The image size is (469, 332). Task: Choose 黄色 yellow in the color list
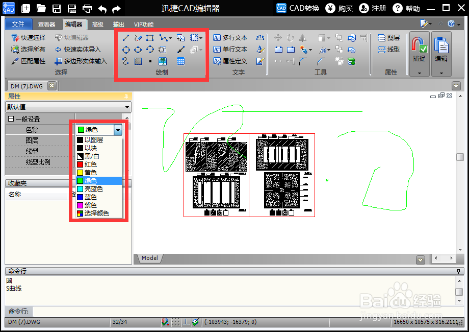[x=99, y=173]
